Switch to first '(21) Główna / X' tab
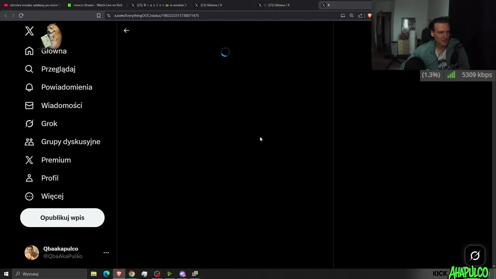 (223, 5)
